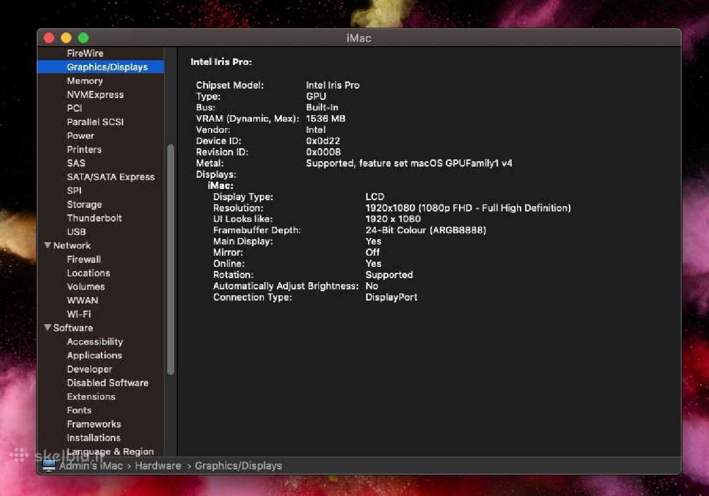709x496 pixels.
Task: Select the Resolution value 1920x1080 FHD
Action: pyautogui.click(x=468, y=208)
